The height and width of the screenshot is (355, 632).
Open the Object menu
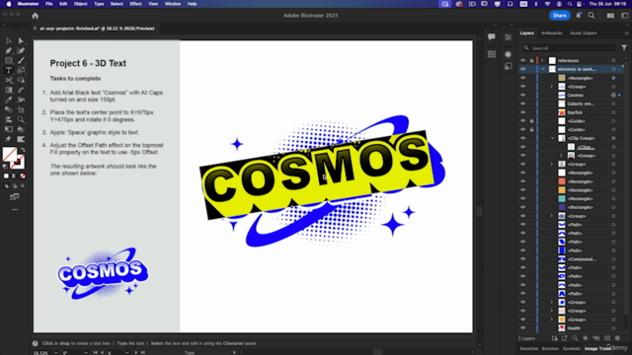coord(80,4)
